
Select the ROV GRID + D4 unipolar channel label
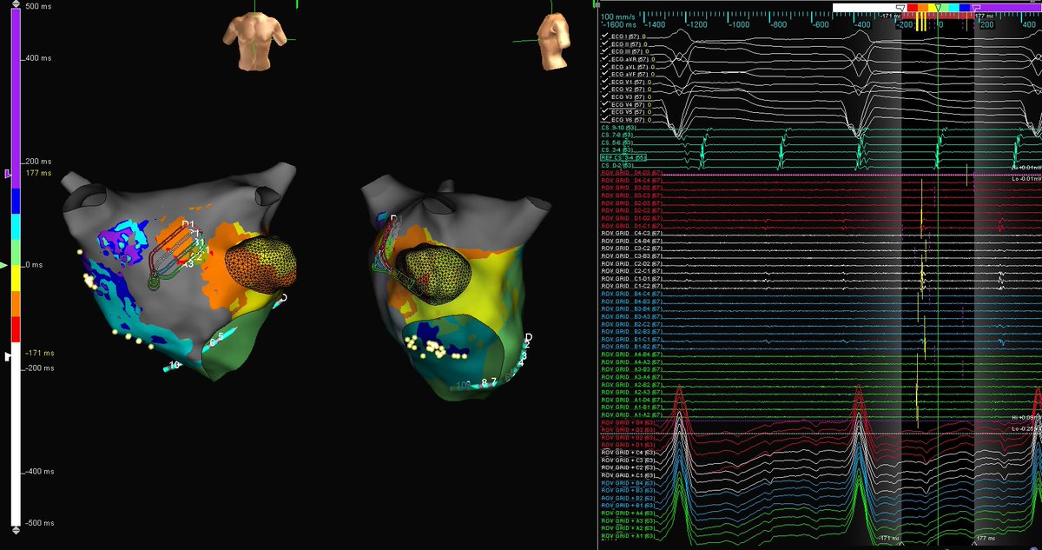tap(627, 421)
